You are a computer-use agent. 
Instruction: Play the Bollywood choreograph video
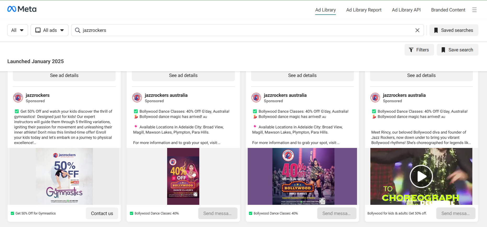pos(421,176)
